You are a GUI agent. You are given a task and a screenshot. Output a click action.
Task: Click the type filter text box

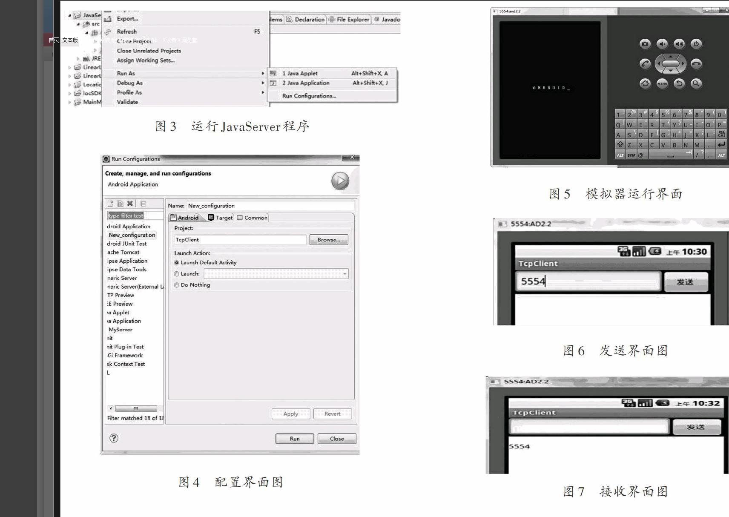click(135, 216)
